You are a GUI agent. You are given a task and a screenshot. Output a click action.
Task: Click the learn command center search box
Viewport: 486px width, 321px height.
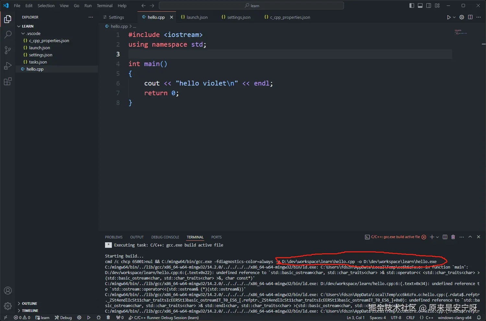pos(251,6)
